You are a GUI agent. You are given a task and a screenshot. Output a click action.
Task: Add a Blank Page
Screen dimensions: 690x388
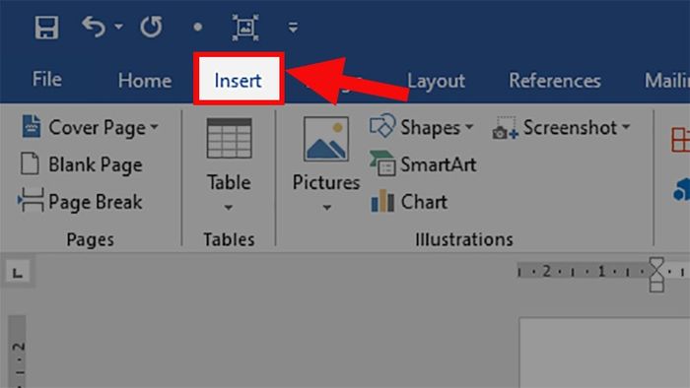pos(81,164)
